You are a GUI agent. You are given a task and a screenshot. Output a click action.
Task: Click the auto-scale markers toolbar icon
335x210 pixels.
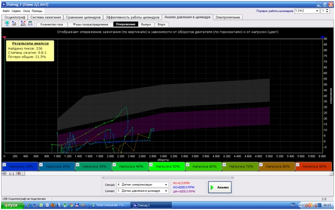(x=23, y=23)
